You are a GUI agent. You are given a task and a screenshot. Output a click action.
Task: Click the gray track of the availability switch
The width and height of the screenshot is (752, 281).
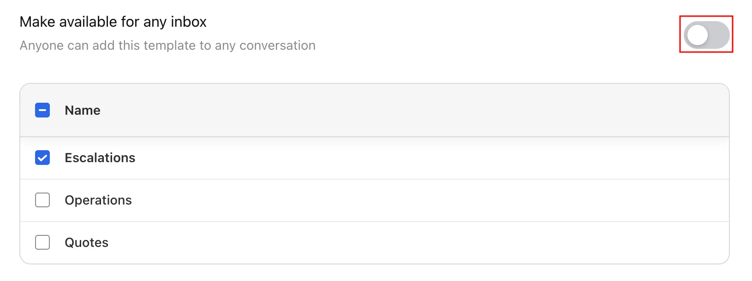click(x=719, y=35)
